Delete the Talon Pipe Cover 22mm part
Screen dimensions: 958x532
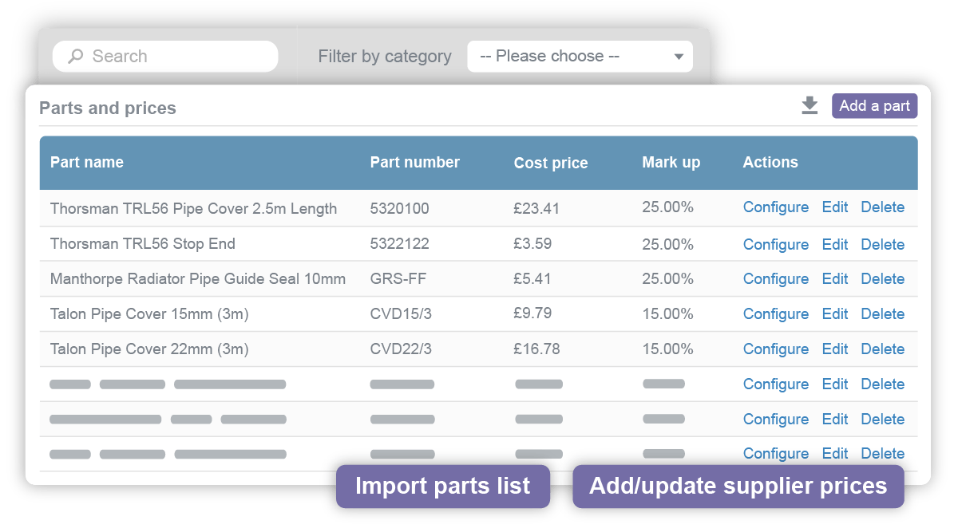(x=882, y=349)
